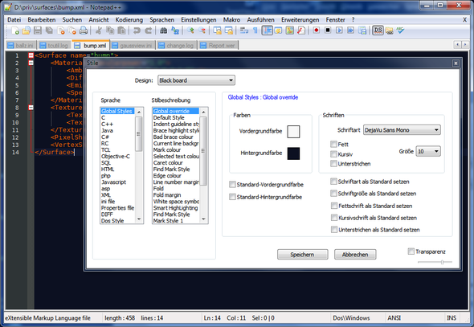Click the Stop recording square icon

tap(328, 31)
